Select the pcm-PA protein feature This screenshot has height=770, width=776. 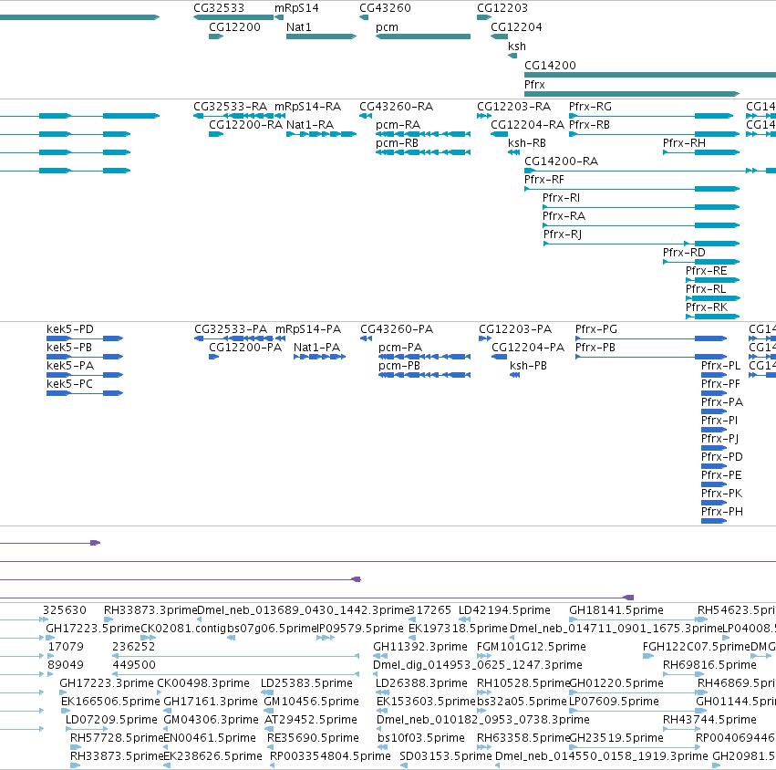(425, 357)
